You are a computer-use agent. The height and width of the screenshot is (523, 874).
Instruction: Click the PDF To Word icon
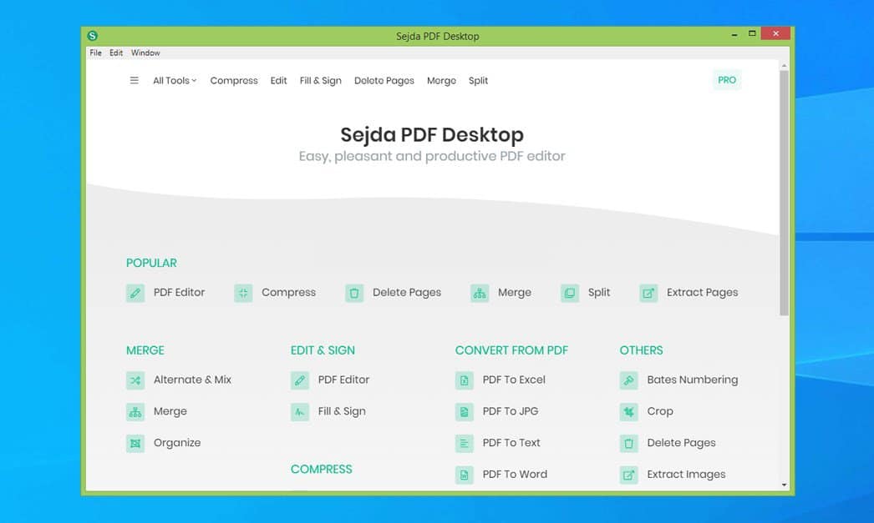coord(464,475)
